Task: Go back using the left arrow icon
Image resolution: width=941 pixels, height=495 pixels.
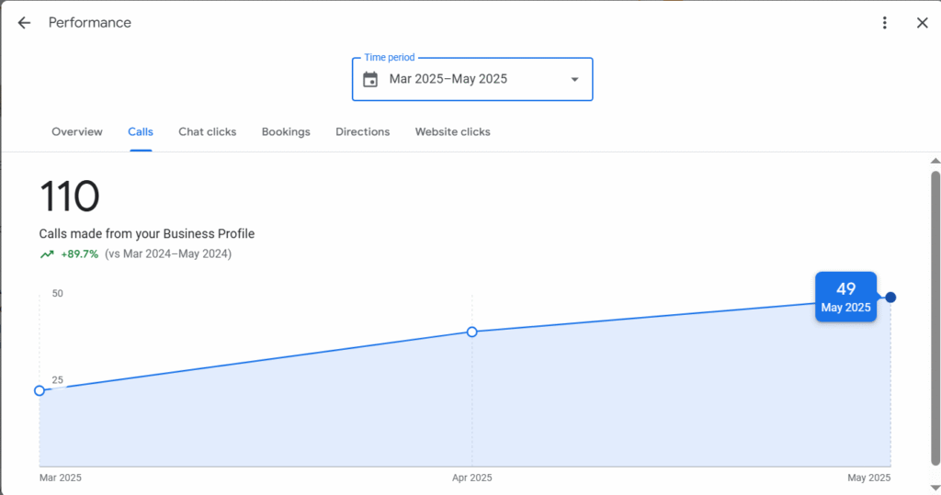Action: pyautogui.click(x=24, y=23)
